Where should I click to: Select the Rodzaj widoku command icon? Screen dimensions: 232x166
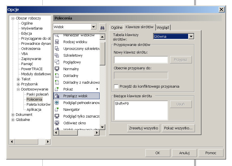57,42
